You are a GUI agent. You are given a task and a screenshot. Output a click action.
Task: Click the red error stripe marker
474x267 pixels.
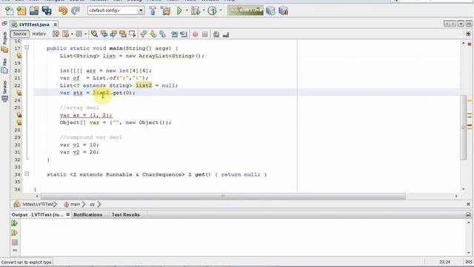(x=470, y=125)
